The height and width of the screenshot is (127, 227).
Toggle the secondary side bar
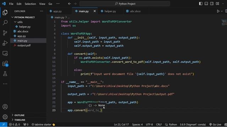coord(212,4)
